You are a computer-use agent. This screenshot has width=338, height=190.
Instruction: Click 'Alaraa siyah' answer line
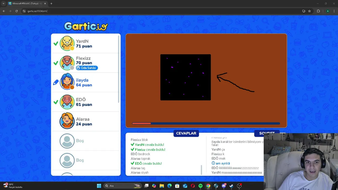pyautogui.click(x=140, y=172)
